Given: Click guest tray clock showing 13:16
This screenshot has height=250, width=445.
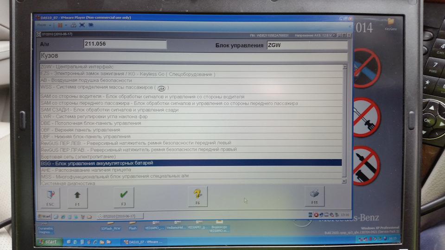Looking at the screenshot, I should (x=345, y=215).
